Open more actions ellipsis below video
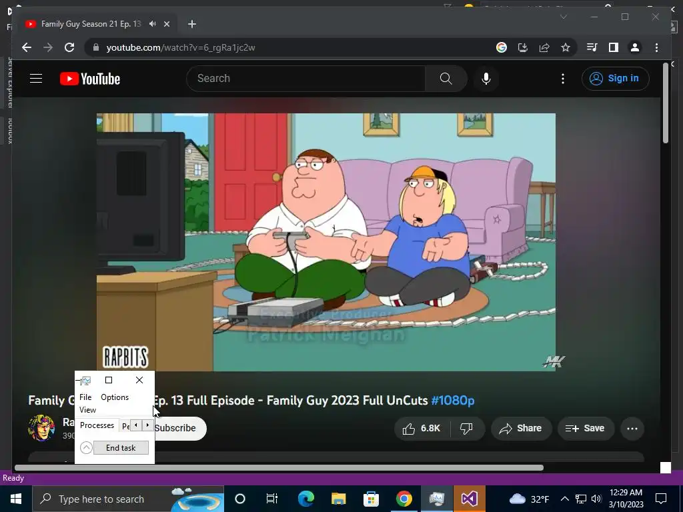Viewport: 683px width, 512px height. 632,429
